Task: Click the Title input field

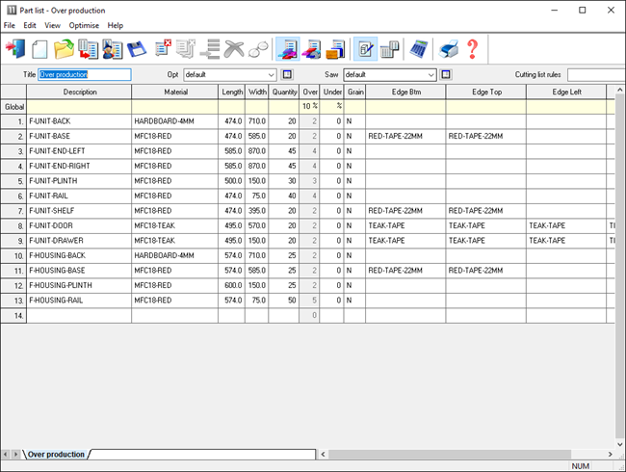Action: tap(84, 74)
